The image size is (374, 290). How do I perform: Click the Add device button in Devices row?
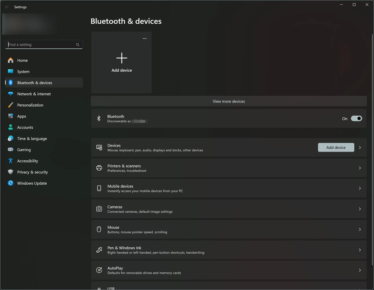point(336,147)
